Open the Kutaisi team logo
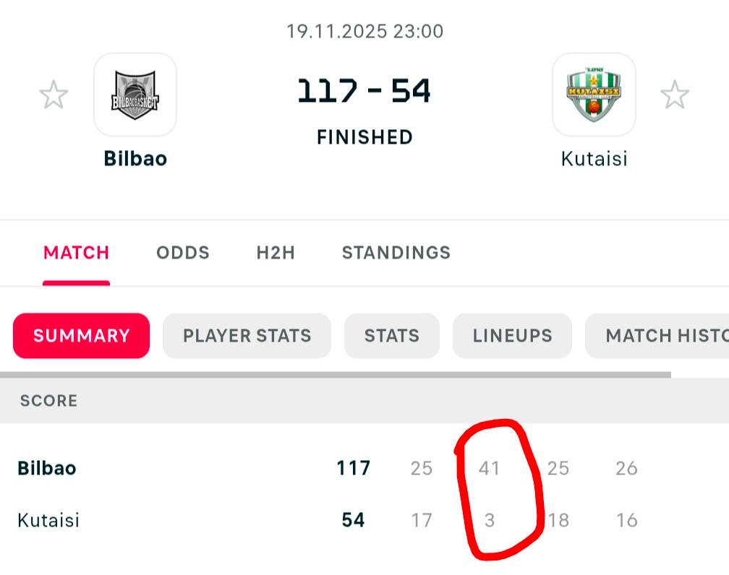Screen dimensions: 729x575 pyautogui.click(x=594, y=95)
